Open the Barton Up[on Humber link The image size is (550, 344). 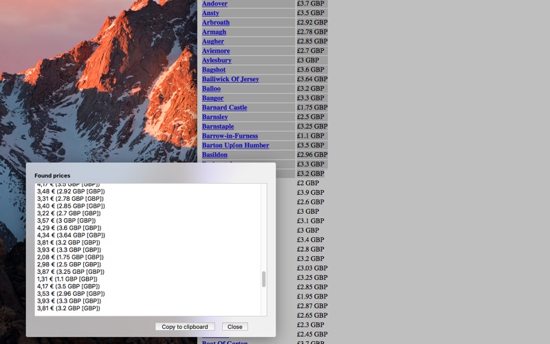click(x=235, y=145)
